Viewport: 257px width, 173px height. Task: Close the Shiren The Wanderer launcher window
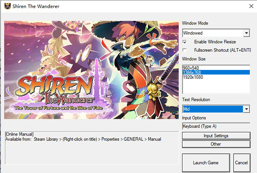pyautogui.click(x=251, y=6)
